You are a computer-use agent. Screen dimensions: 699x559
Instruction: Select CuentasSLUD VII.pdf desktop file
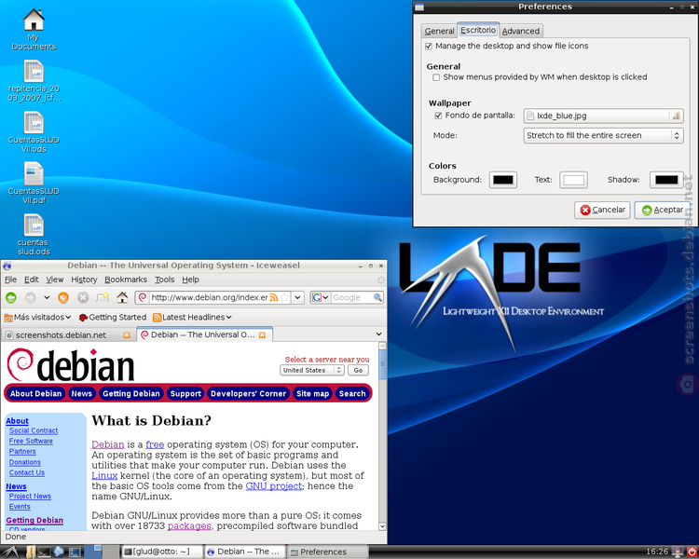(34, 184)
